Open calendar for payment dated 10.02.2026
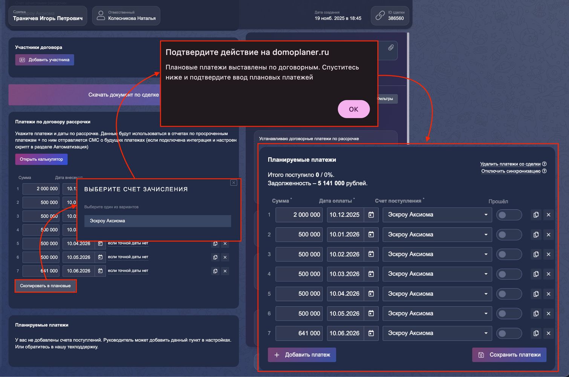The height and width of the screenshot is (377, 569). pos(371,254)
